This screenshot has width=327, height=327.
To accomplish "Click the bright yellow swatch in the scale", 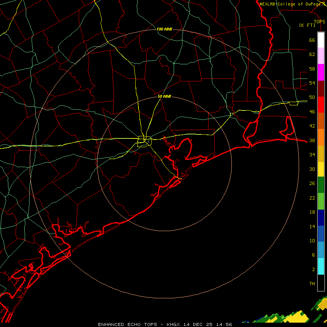I will point(321,169).
